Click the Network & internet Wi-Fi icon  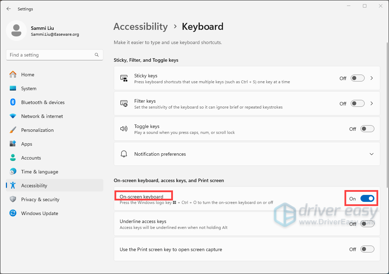point(13,116)
